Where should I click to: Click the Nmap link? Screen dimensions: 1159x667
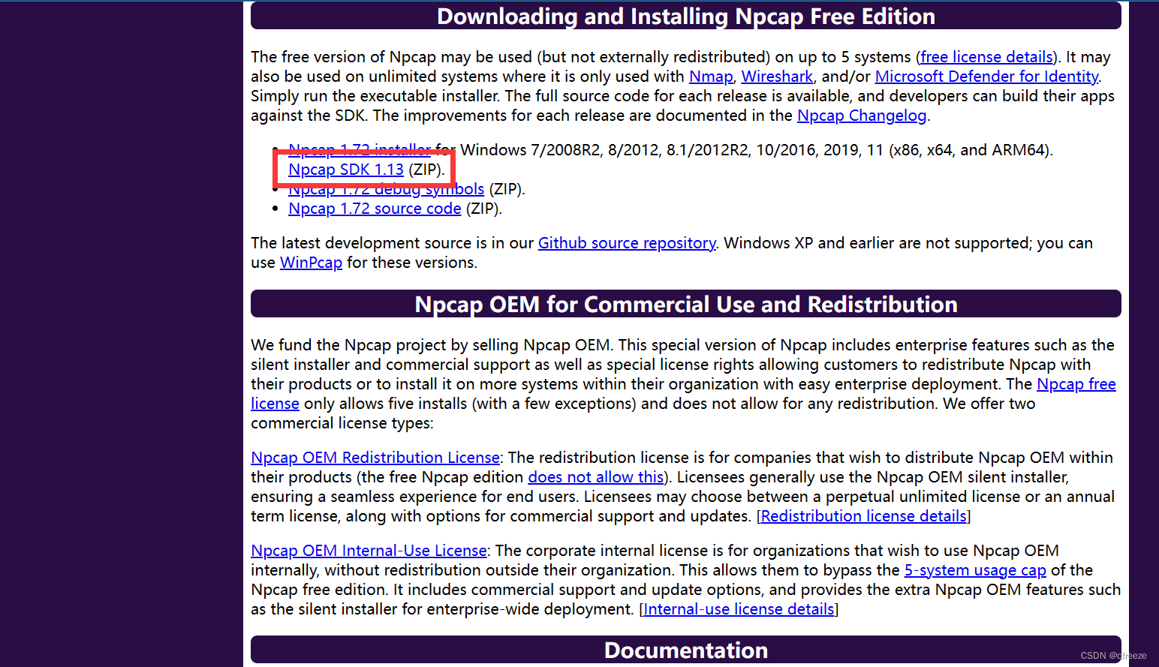click(x=710, y=76)
